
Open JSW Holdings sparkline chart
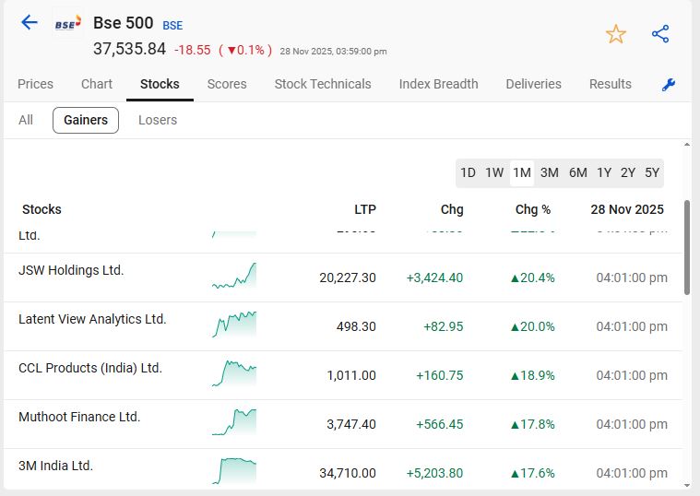(234, 276)
